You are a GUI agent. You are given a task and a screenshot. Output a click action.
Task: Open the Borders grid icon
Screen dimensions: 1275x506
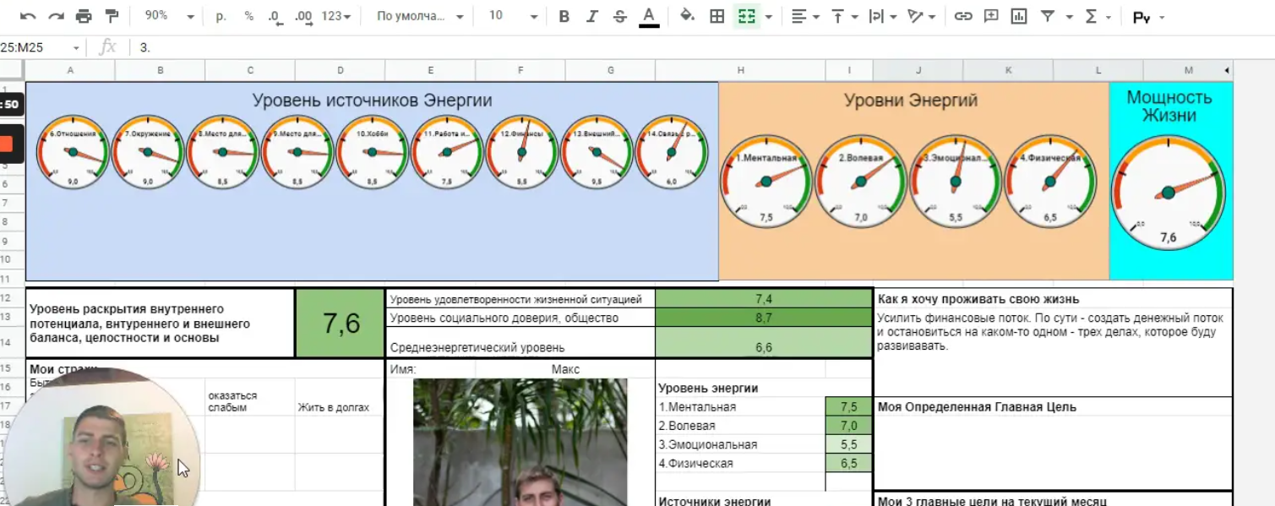(717, 16)
